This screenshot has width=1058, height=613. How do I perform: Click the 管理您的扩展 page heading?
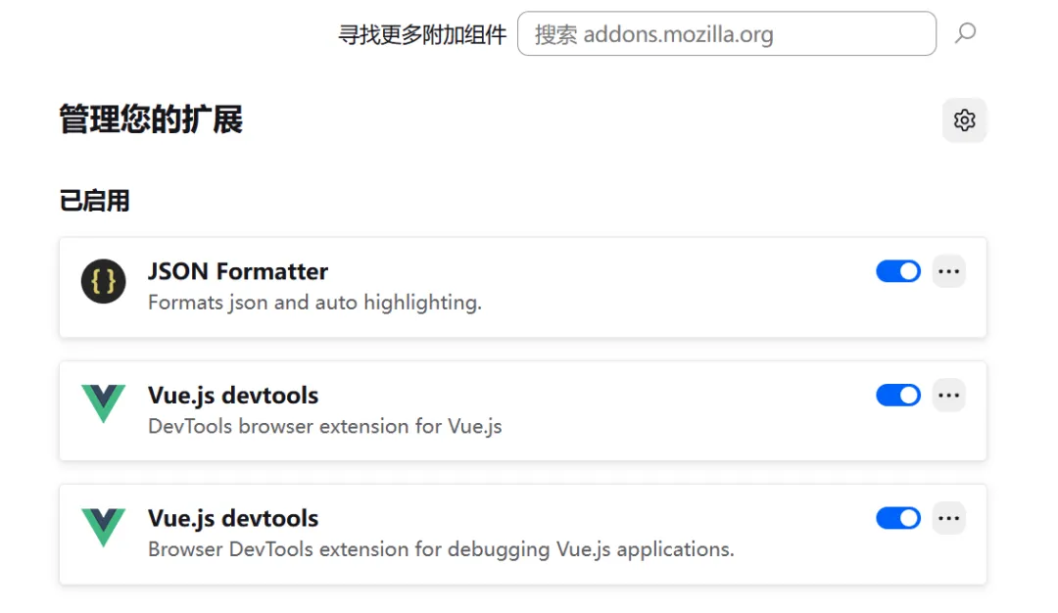coord(151,120)
